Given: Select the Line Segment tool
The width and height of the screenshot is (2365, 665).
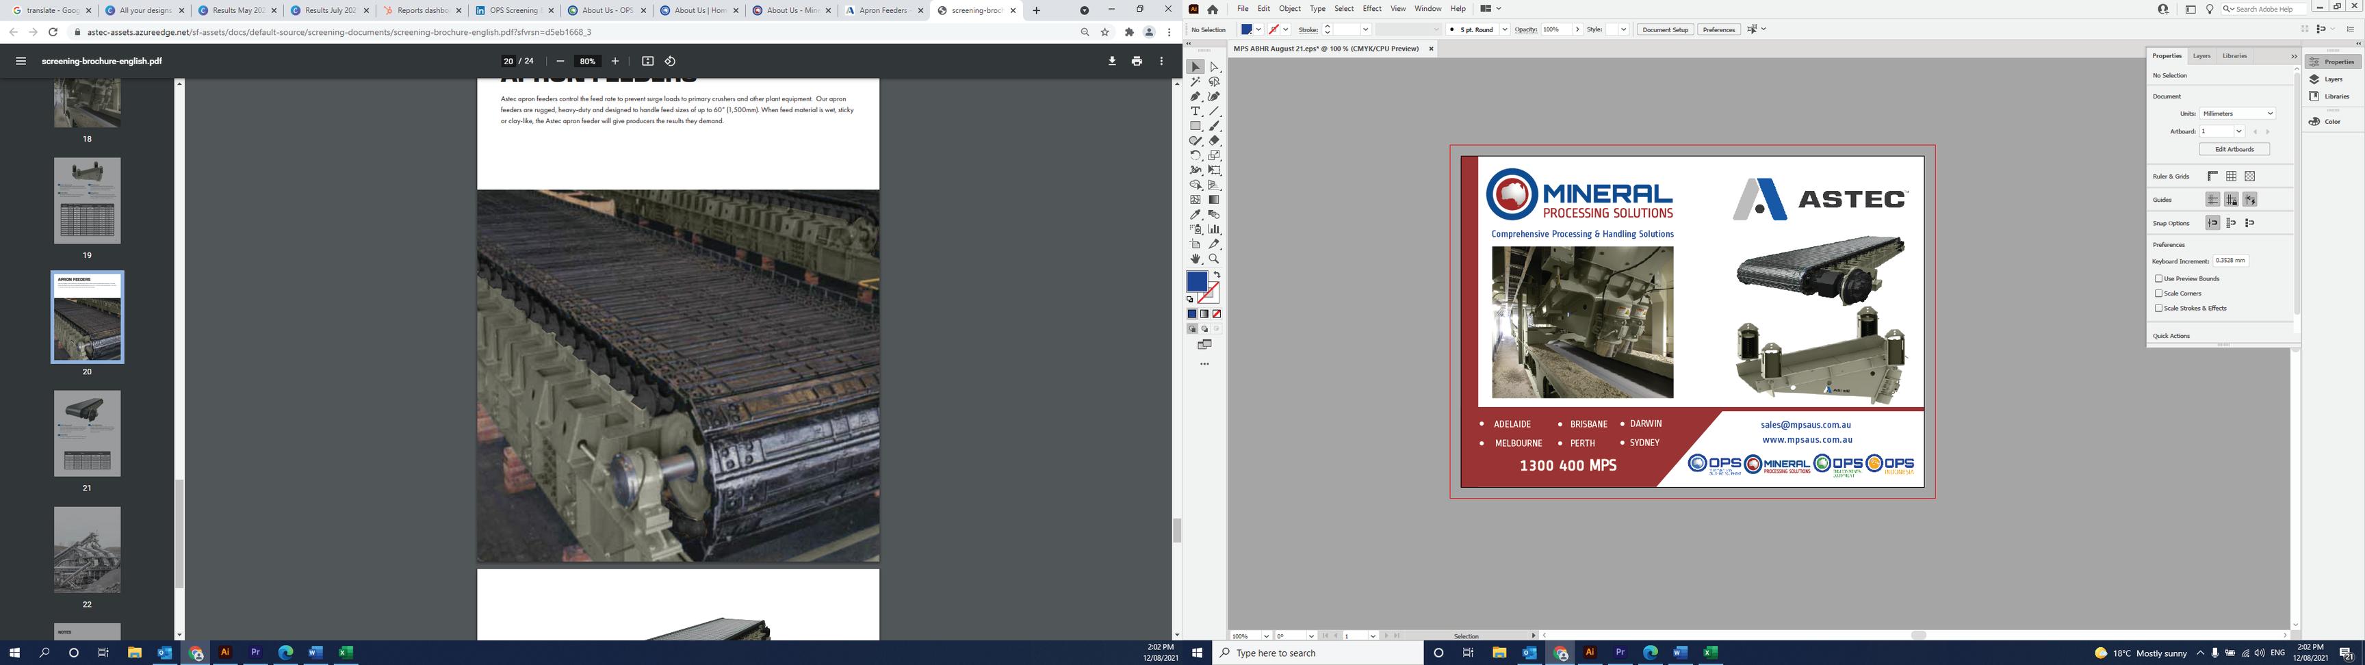Looking at the screenshot, I should [x=1215, y=111].
